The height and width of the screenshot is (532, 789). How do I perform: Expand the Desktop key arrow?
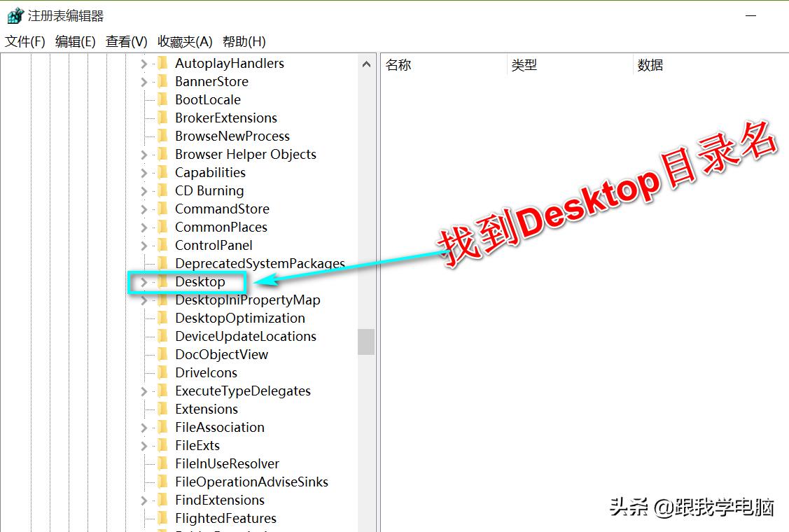(144, 282)
